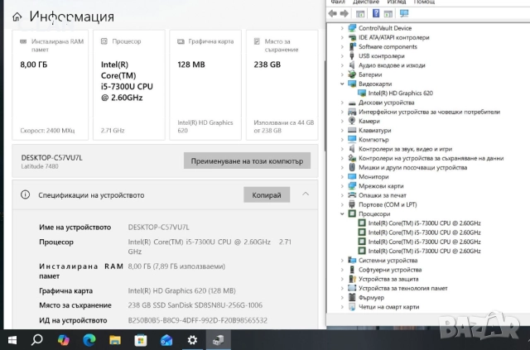The image size is (530, 350).
Task: Click the Фърмуер icon
Action: tap(352, 297)
